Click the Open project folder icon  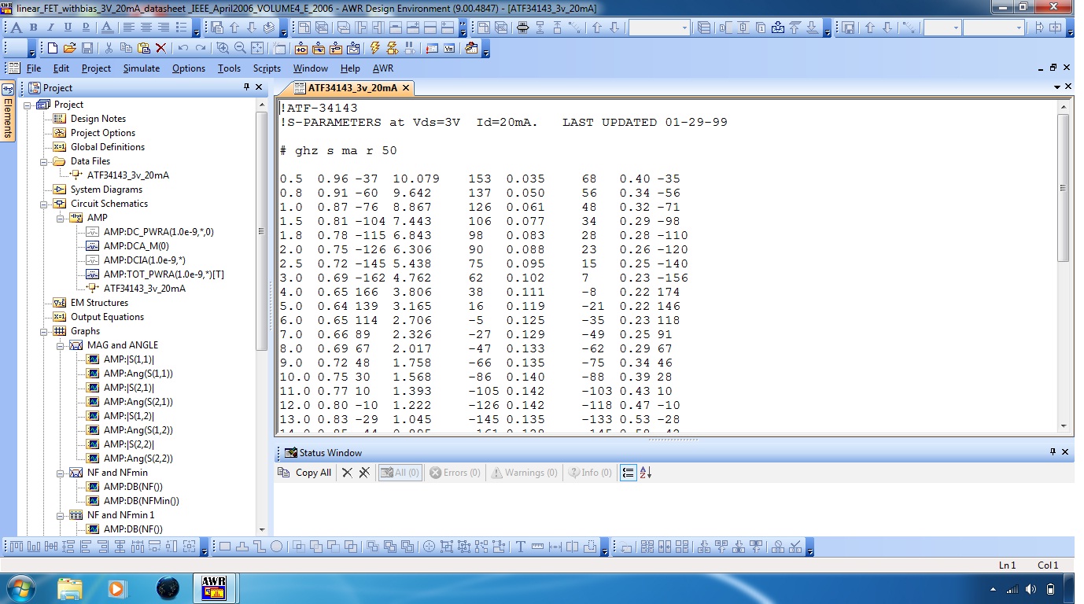(x=69, y=48)
